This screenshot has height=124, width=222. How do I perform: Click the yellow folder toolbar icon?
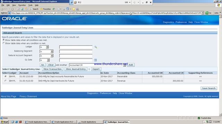(x=74, y=9)
